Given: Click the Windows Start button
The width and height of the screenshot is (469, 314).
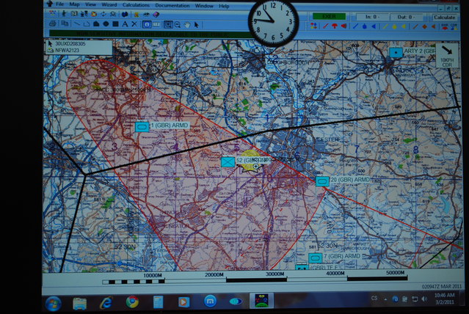Looking at the screenshot, I should pyautogui.click(x=54, y=302).
